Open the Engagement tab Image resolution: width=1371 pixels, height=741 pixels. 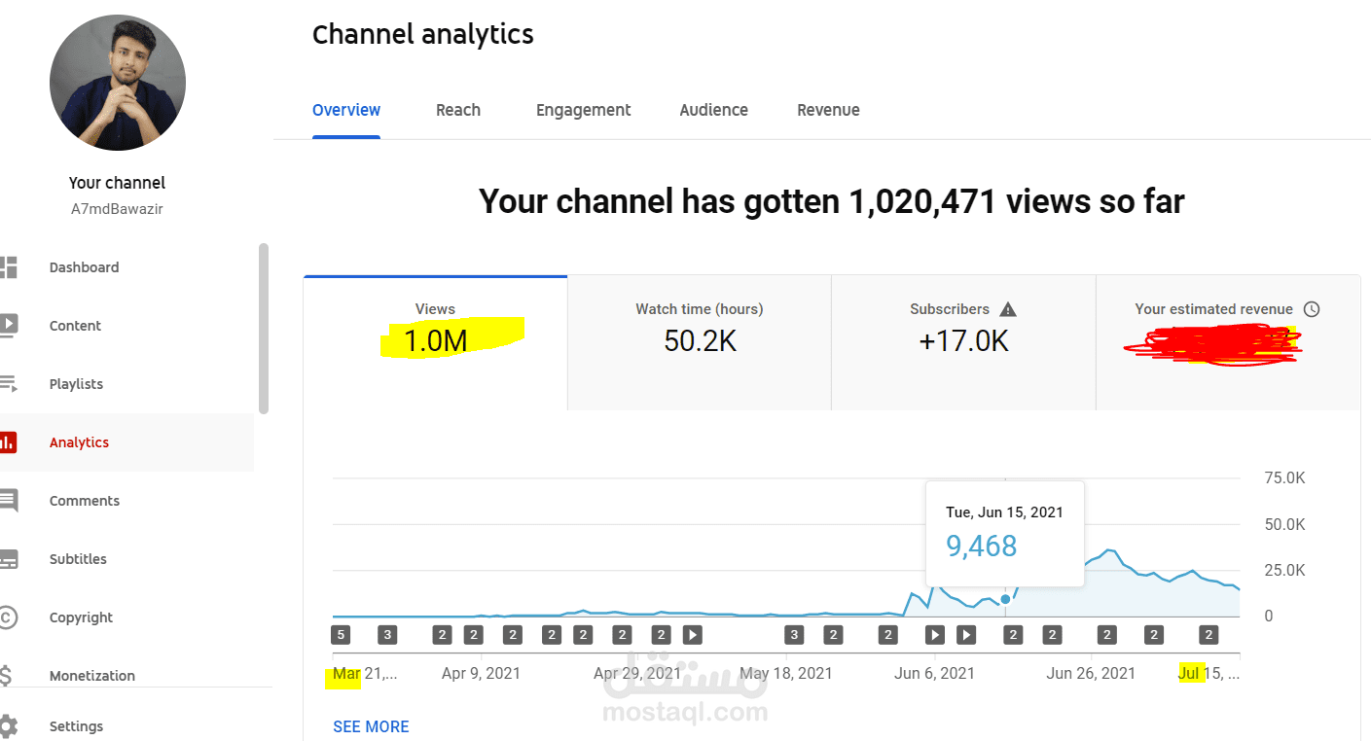click(x=584, y=110)
